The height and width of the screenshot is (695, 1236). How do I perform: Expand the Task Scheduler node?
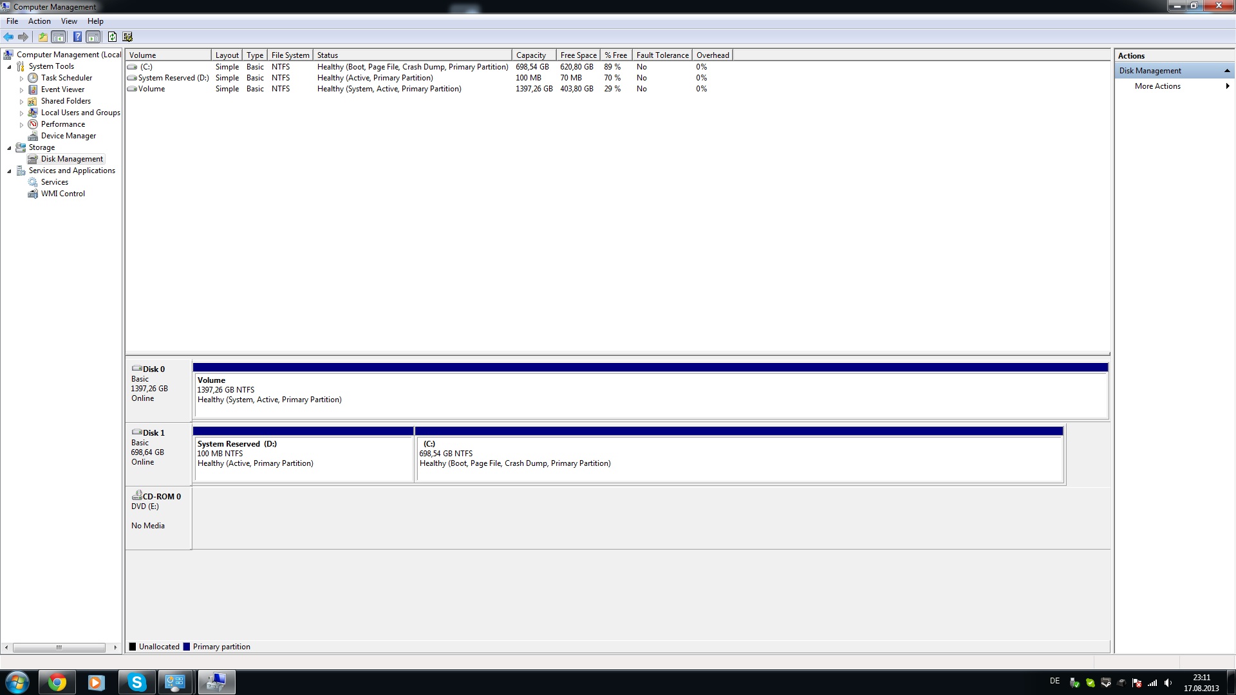pyautogui.click(x=21, y=79)
